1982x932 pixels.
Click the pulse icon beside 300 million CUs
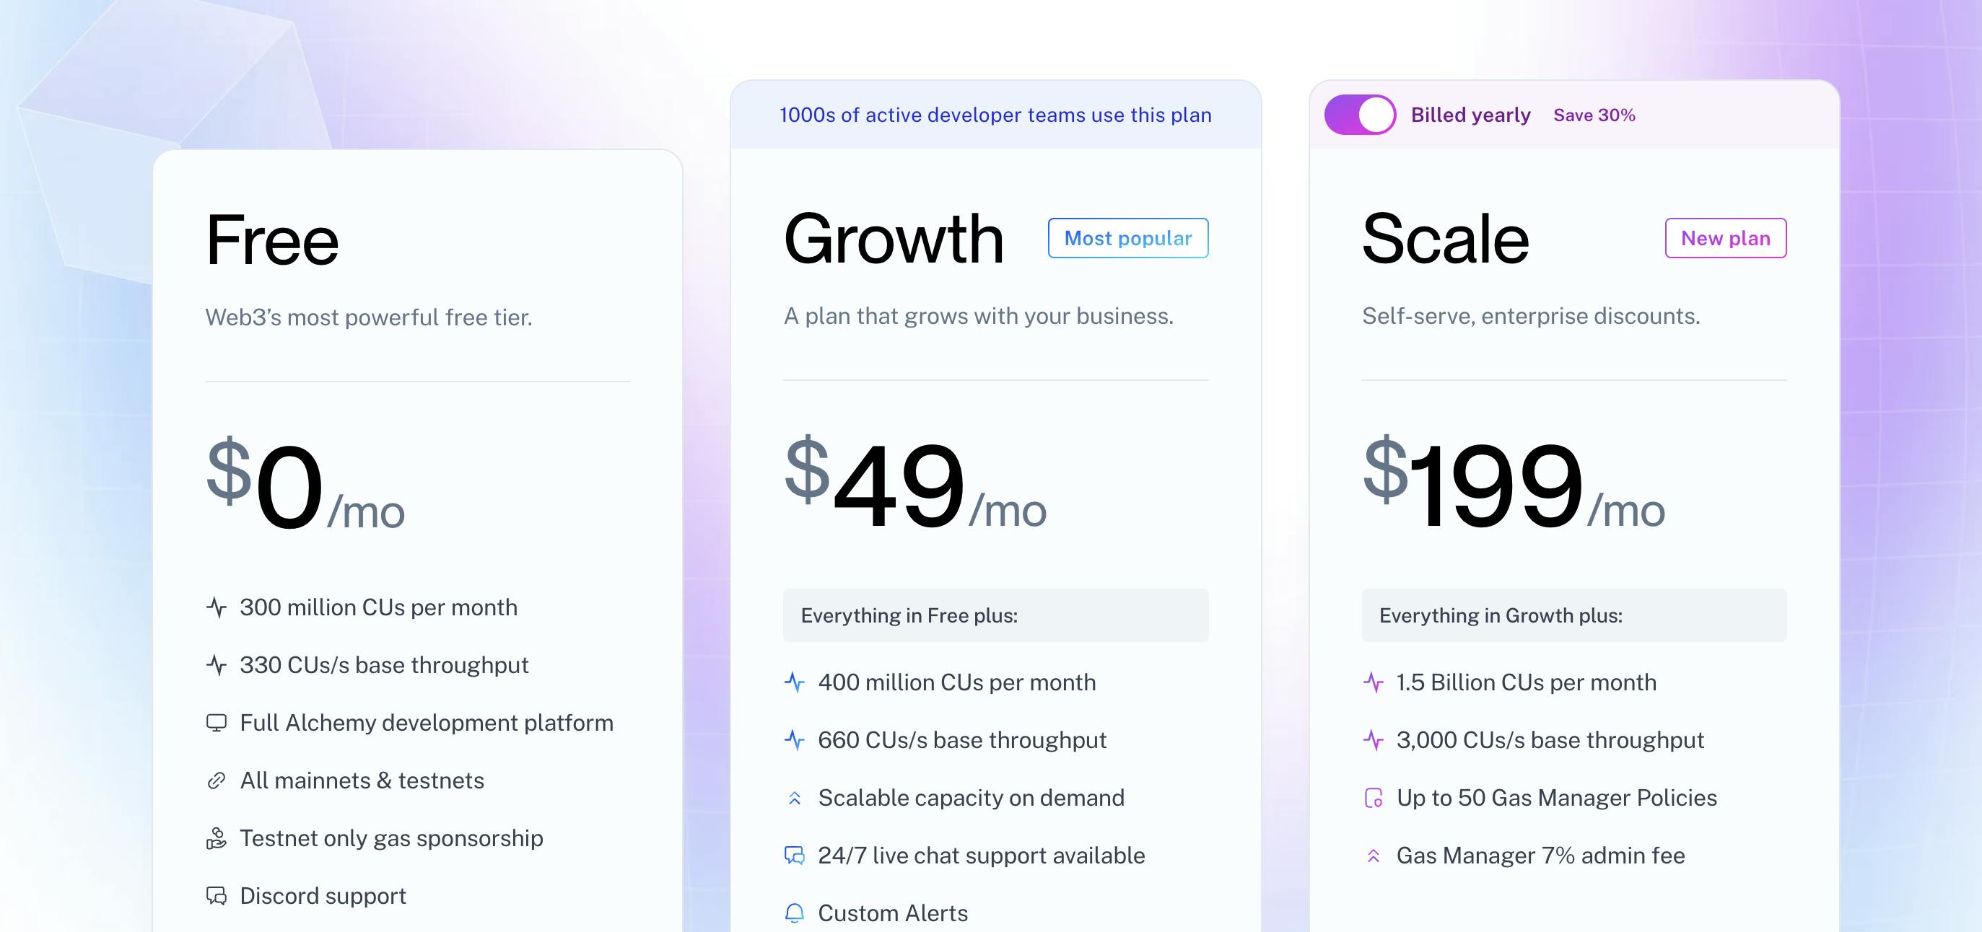(x=217, y=607)
